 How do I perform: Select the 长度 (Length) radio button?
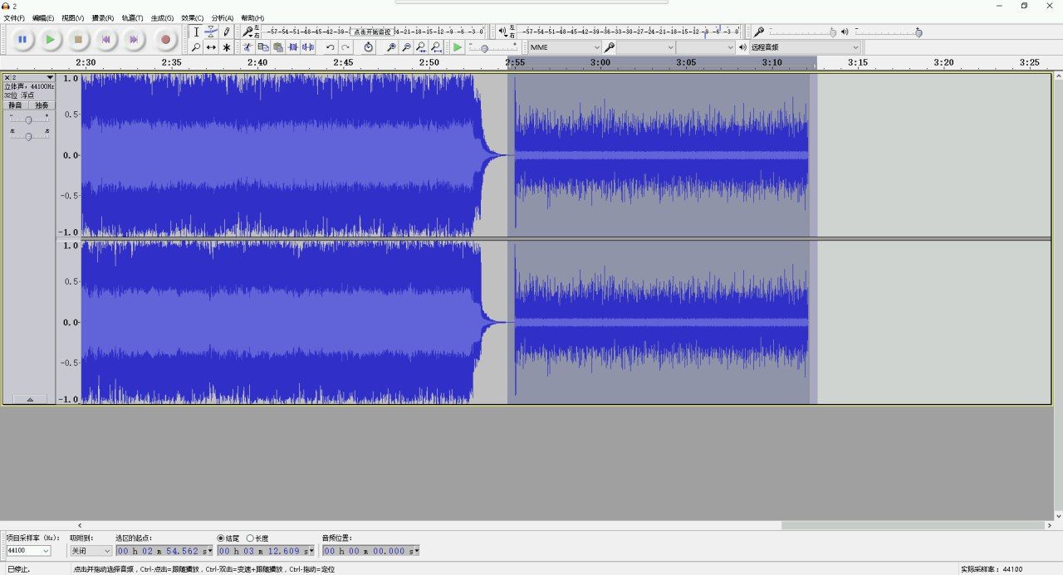click(250, 538)
